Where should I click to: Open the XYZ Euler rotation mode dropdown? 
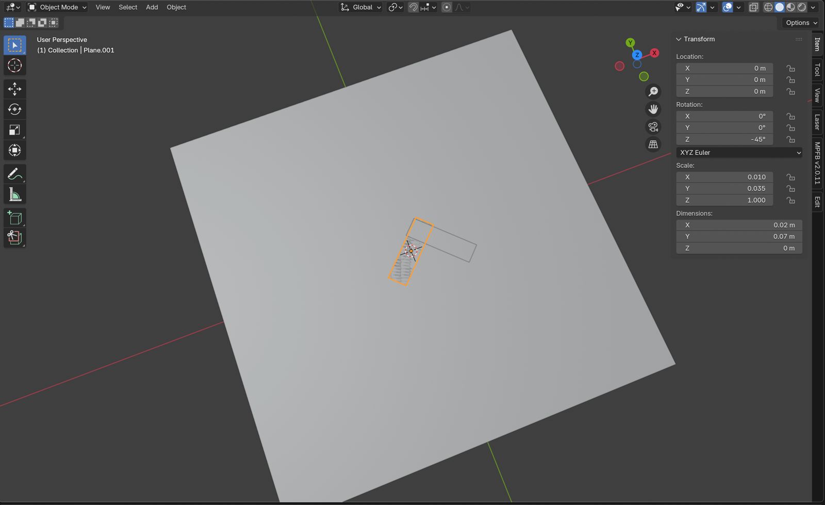(x=739, y=153)
